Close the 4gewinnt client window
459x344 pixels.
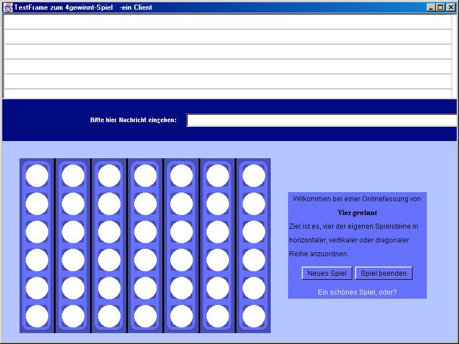(450, 7)
